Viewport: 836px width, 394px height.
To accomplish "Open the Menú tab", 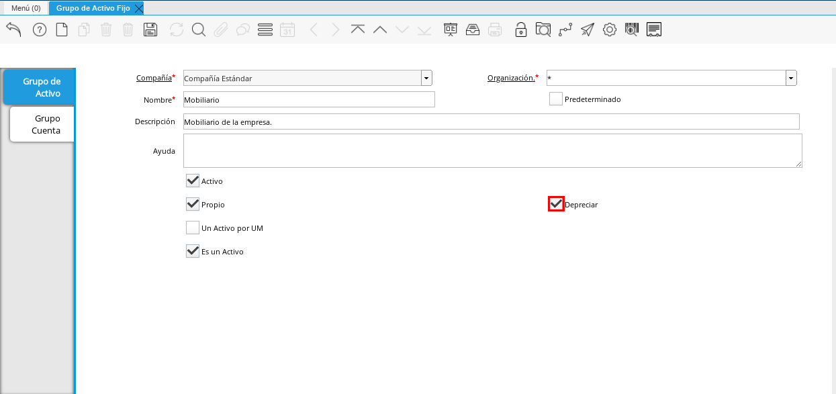I will coord(26,8).
